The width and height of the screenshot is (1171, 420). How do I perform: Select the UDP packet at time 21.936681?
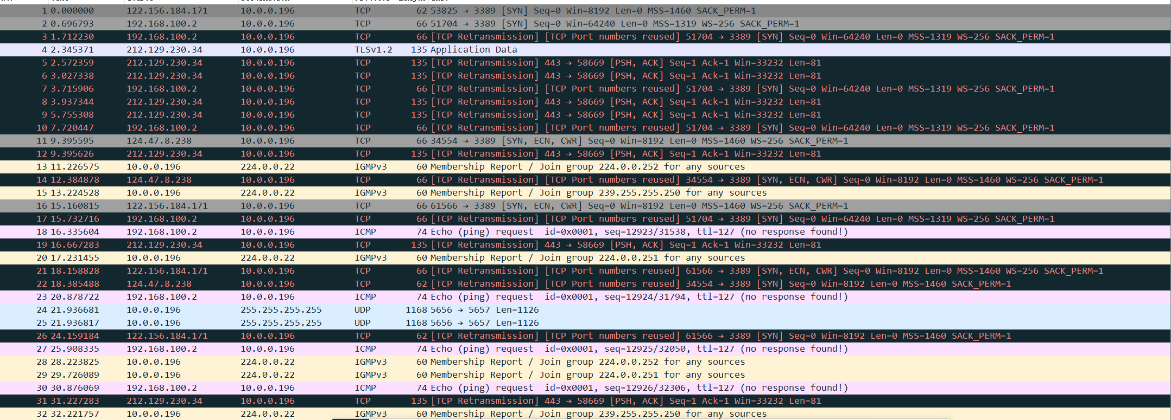pos(585,310)
